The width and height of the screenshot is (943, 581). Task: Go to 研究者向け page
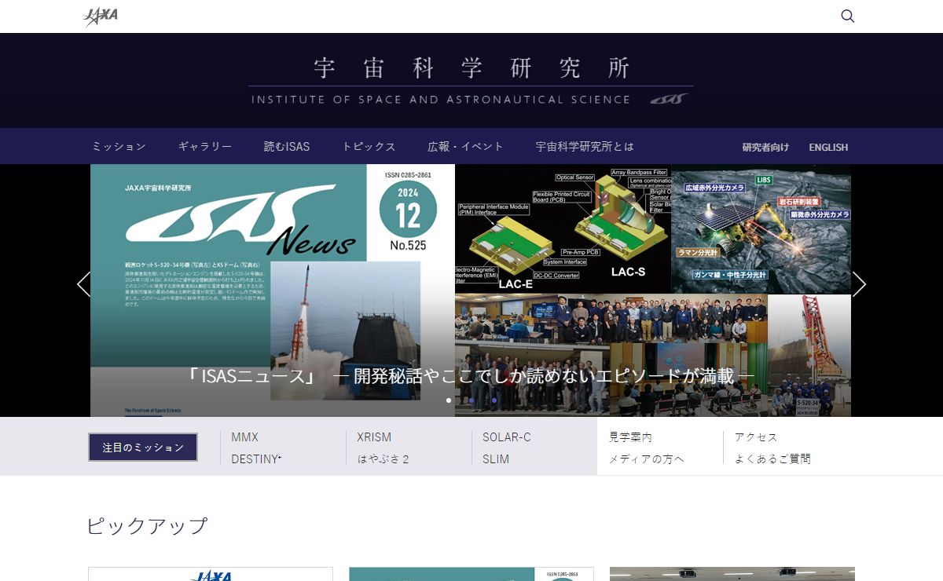[765, 147]
